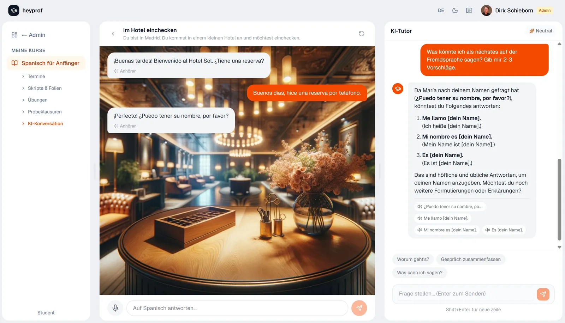Expand the Probeklausuren section
The height and width of the screenshot is (323, 565).
point(44,112)
